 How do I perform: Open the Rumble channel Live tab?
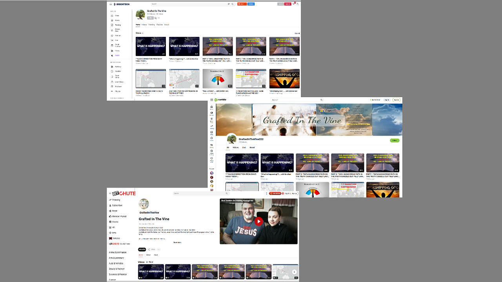(x=244, y=148)
